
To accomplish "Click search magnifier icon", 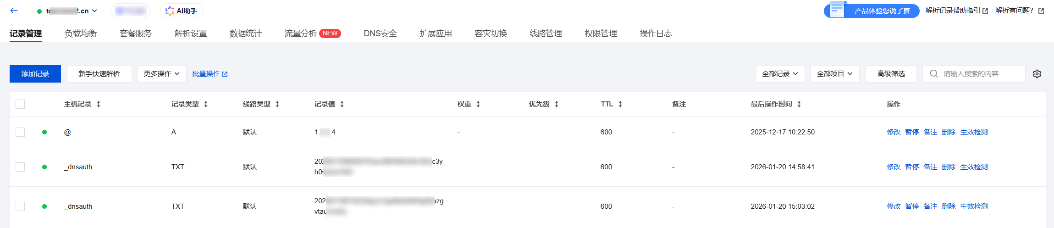I will coord(933,74).
